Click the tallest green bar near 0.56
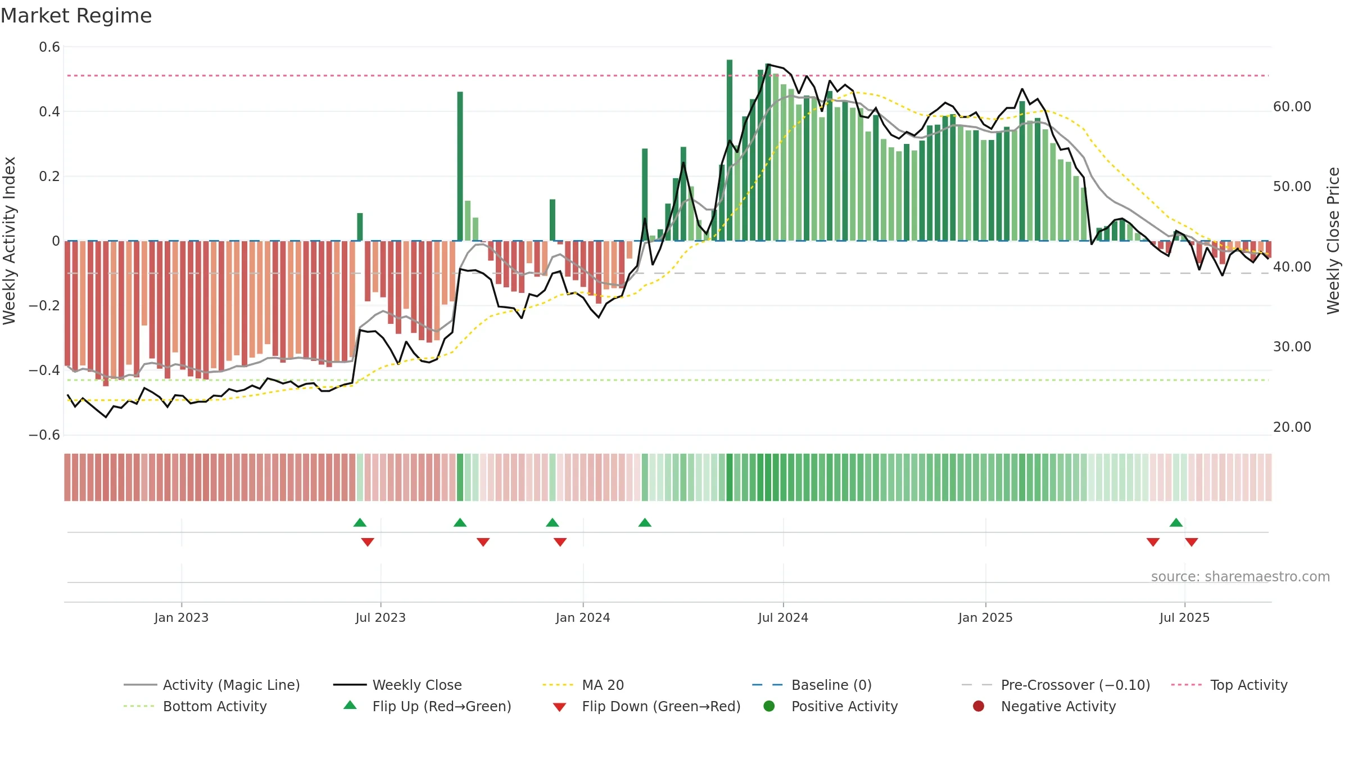Image resolution: width=1349 pixels, height=759 pixels. pyautogui.click(x=730, y=150)
